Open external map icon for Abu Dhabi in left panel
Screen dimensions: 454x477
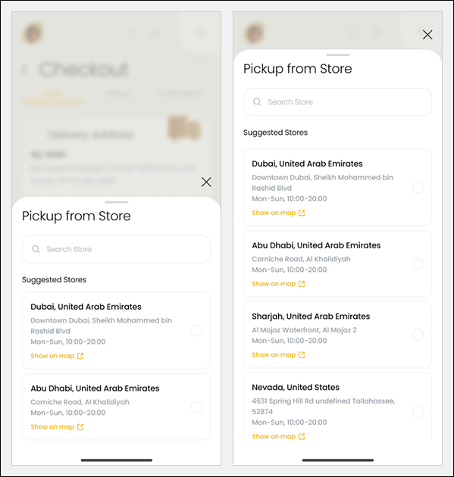(80, 427)
